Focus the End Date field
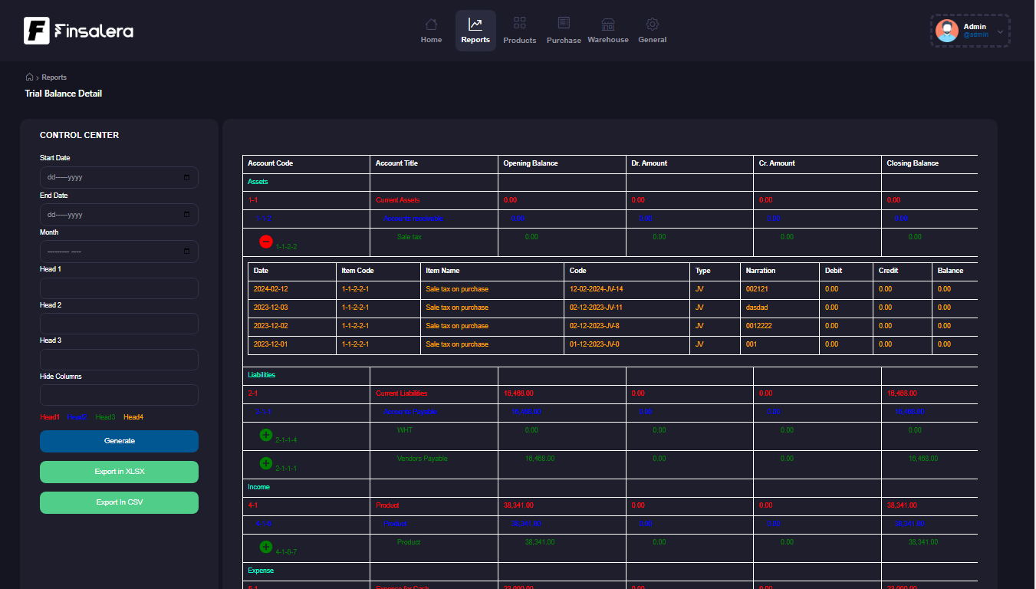Image resolution: width=1036 pixels, height=589 pixels. pyautogui.click(x=119, y=215)
